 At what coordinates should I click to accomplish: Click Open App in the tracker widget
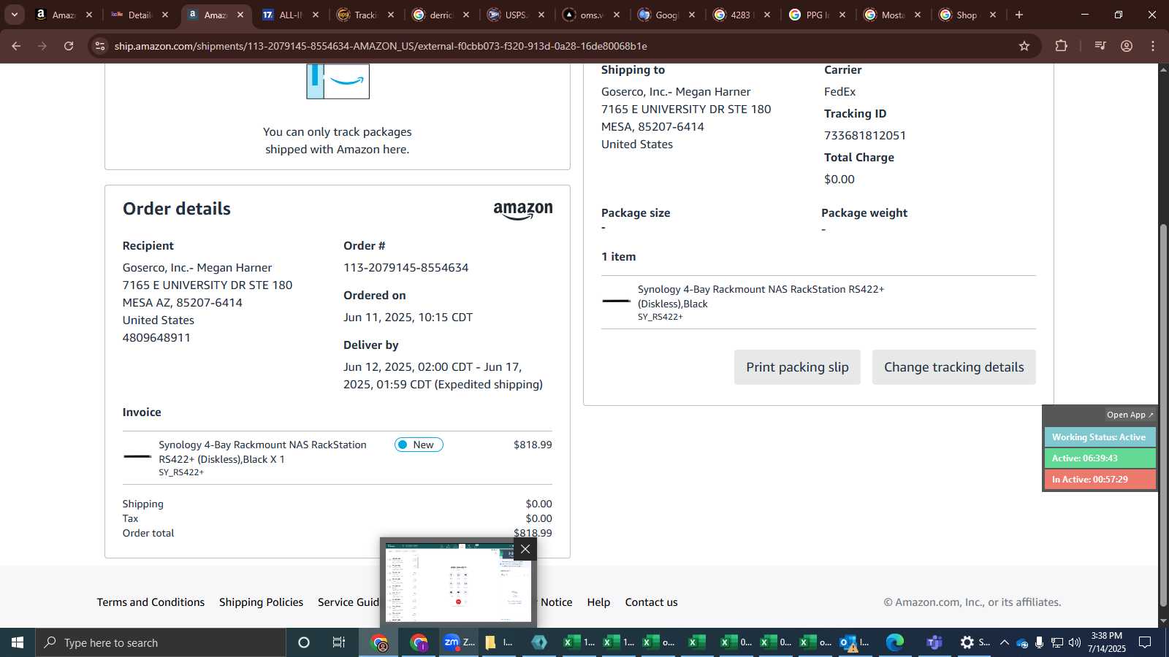[x=1130, y=415]
